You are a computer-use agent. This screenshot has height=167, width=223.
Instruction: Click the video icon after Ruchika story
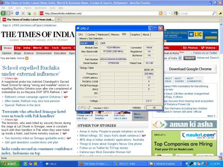click(66, 92)
